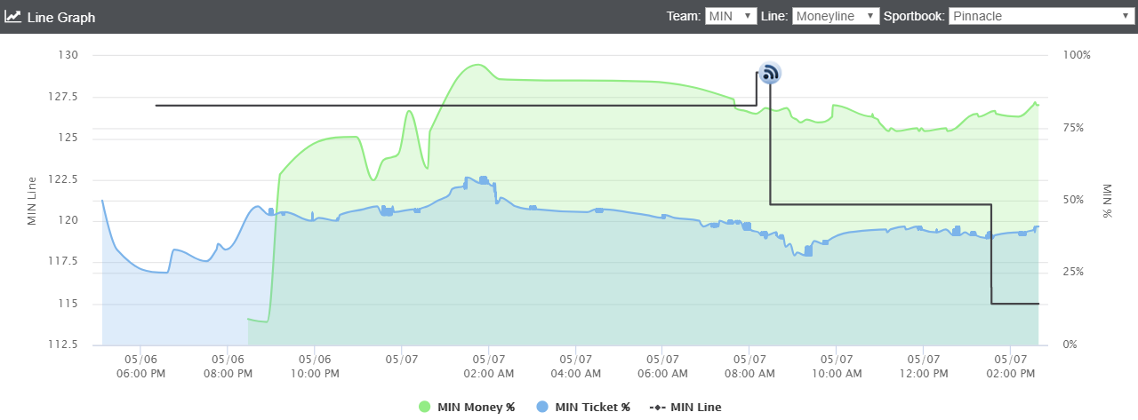Screen dimensions: 1138x420
Task: Click the 05/07 12:00 PM axis label
Action: [923, 367]
